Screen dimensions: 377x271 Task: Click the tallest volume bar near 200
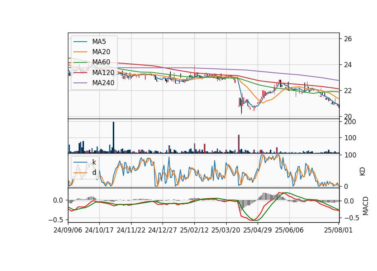[113, 137]
